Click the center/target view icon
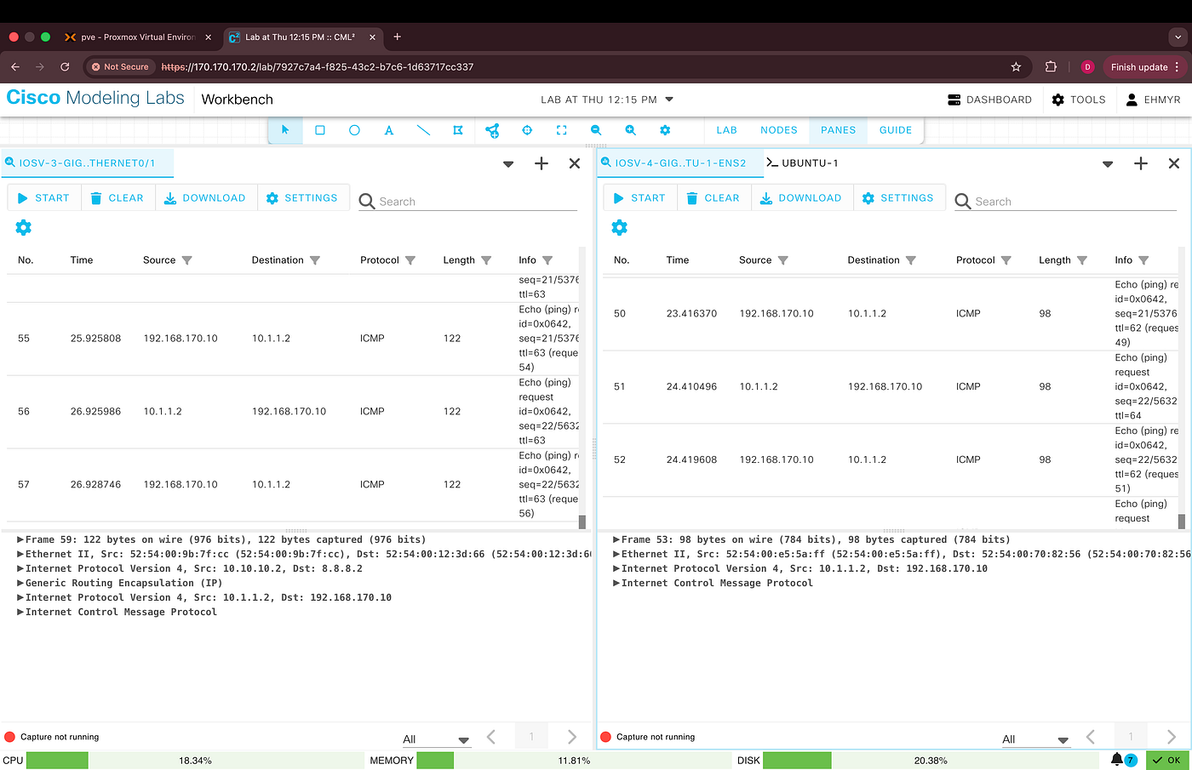The height and width of the screenshot is (770, 1192). 527,130
